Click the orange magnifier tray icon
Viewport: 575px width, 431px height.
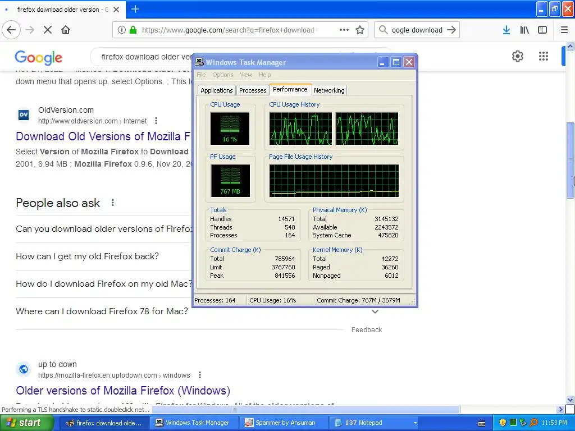click(533, 423)
